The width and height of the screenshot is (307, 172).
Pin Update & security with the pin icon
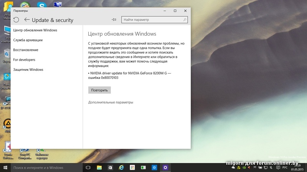[114, 20]
